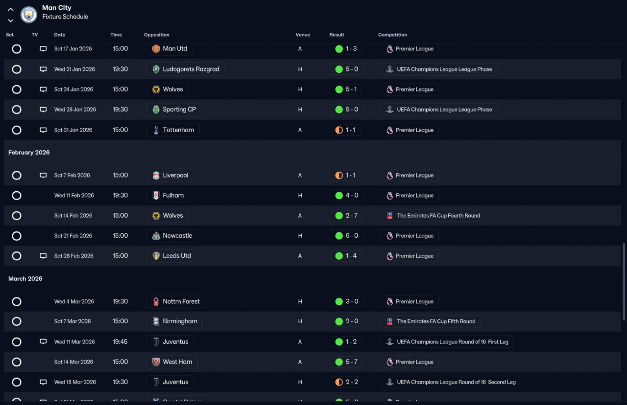This screenshot has width=627, height=405.
Task: Click the Man Utd crest icon
Action: pyautogui.click(x=156, y=49)
